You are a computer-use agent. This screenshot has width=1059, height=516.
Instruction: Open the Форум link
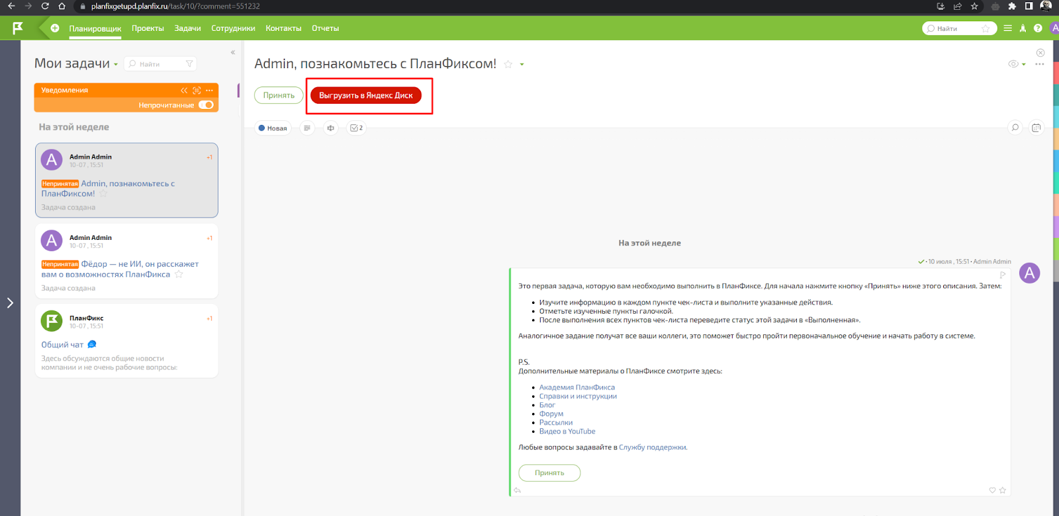pyautogui.click(x=551, y=414)
